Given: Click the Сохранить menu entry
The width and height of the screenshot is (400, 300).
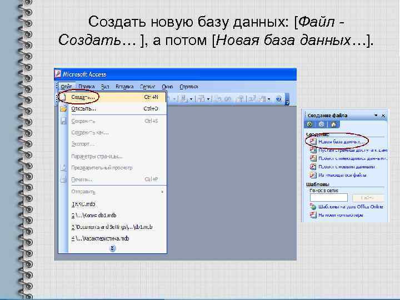Looking at the screenshot, I should pyautogui.click(x=112, y=121).
